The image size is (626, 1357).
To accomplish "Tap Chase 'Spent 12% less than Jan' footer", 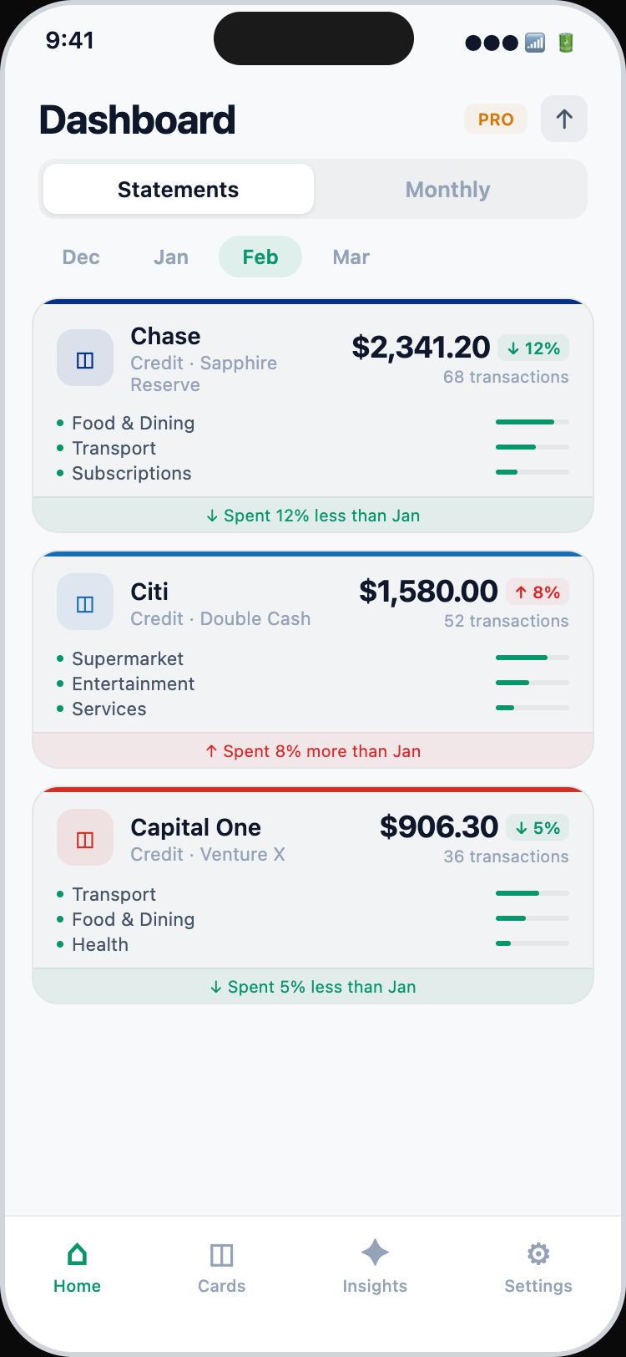I will point(313,516).
